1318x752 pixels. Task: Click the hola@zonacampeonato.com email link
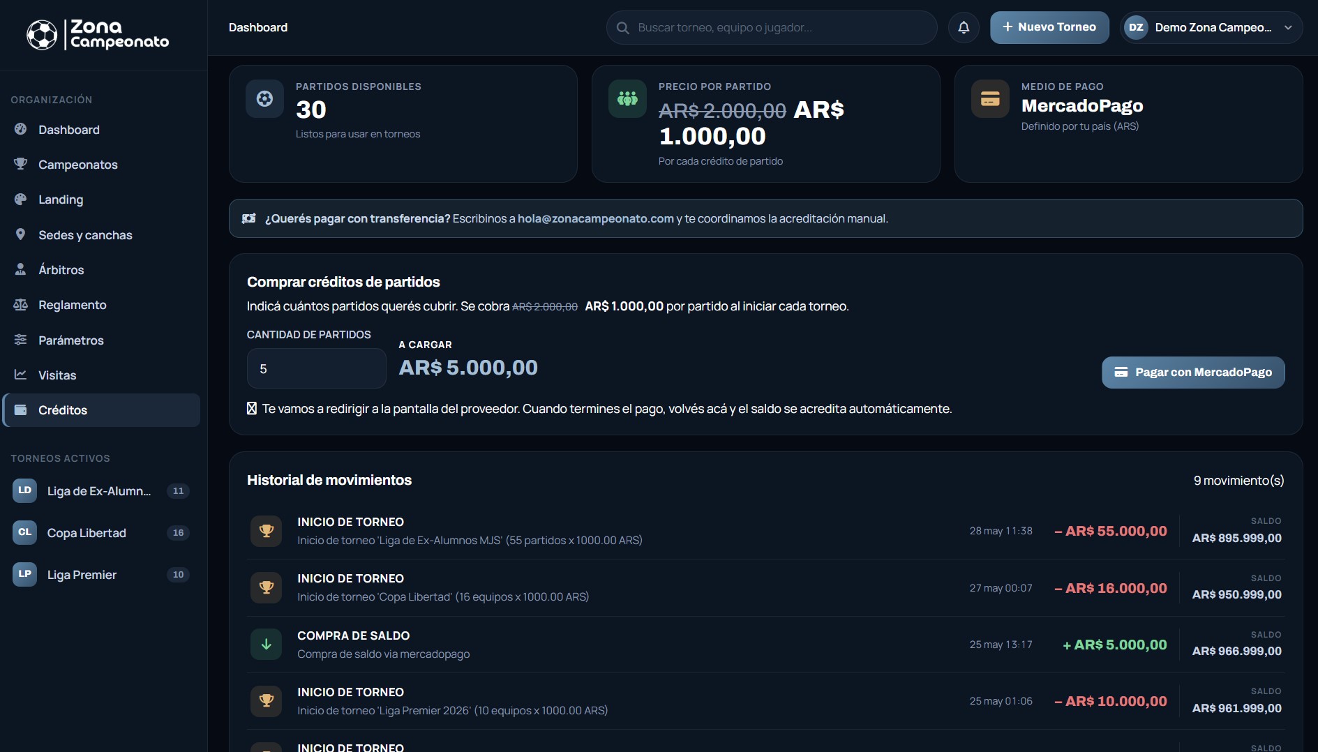point(596,219)
